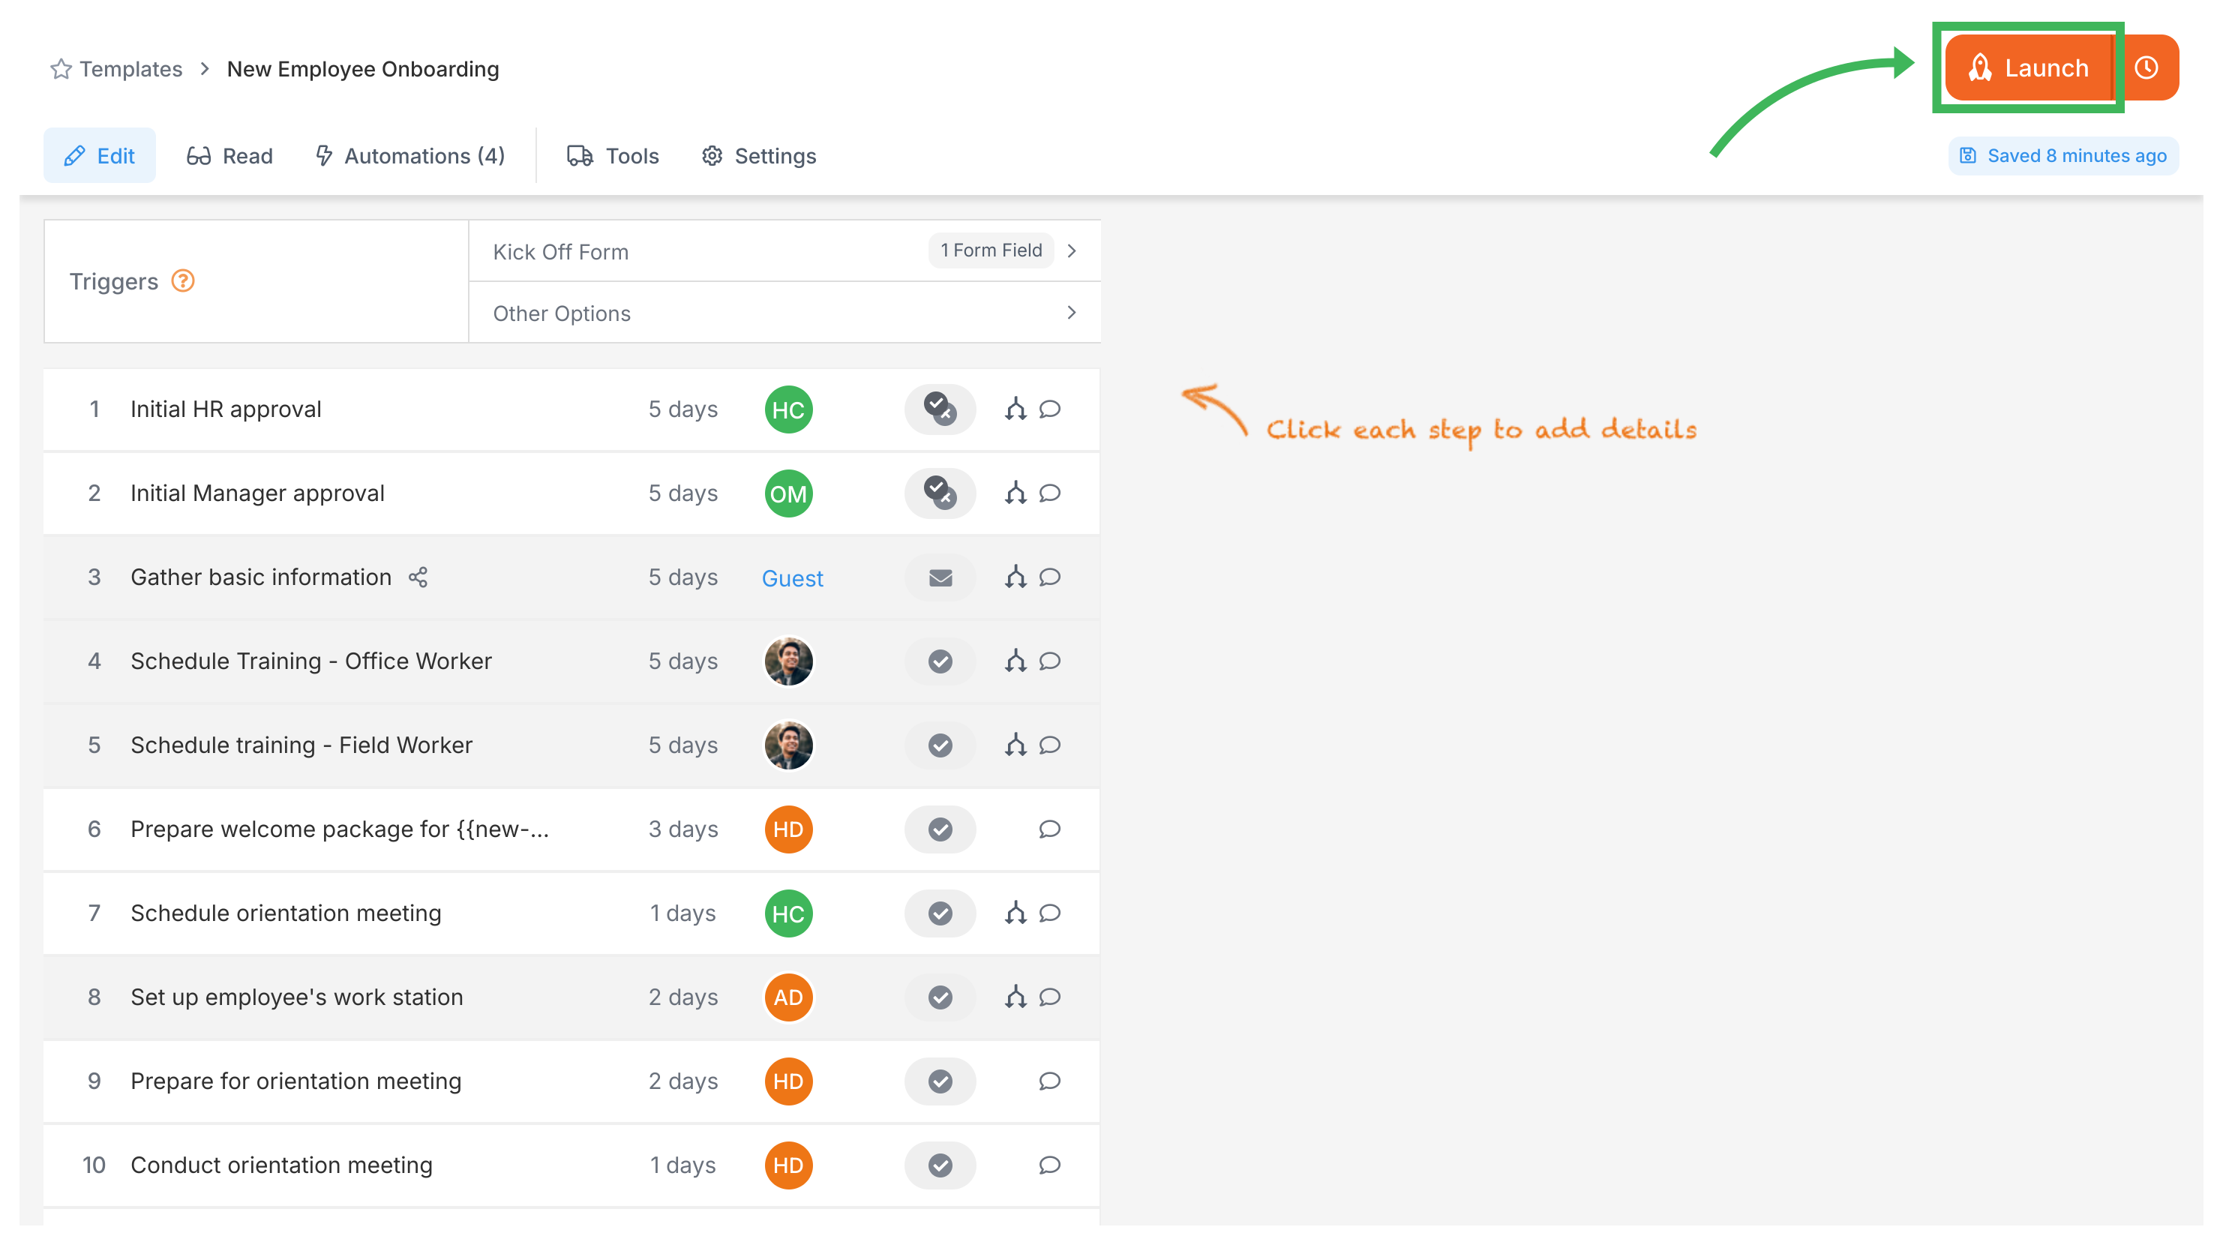Toggle approval check on Initial Manager approval

[x=940, y=493]
